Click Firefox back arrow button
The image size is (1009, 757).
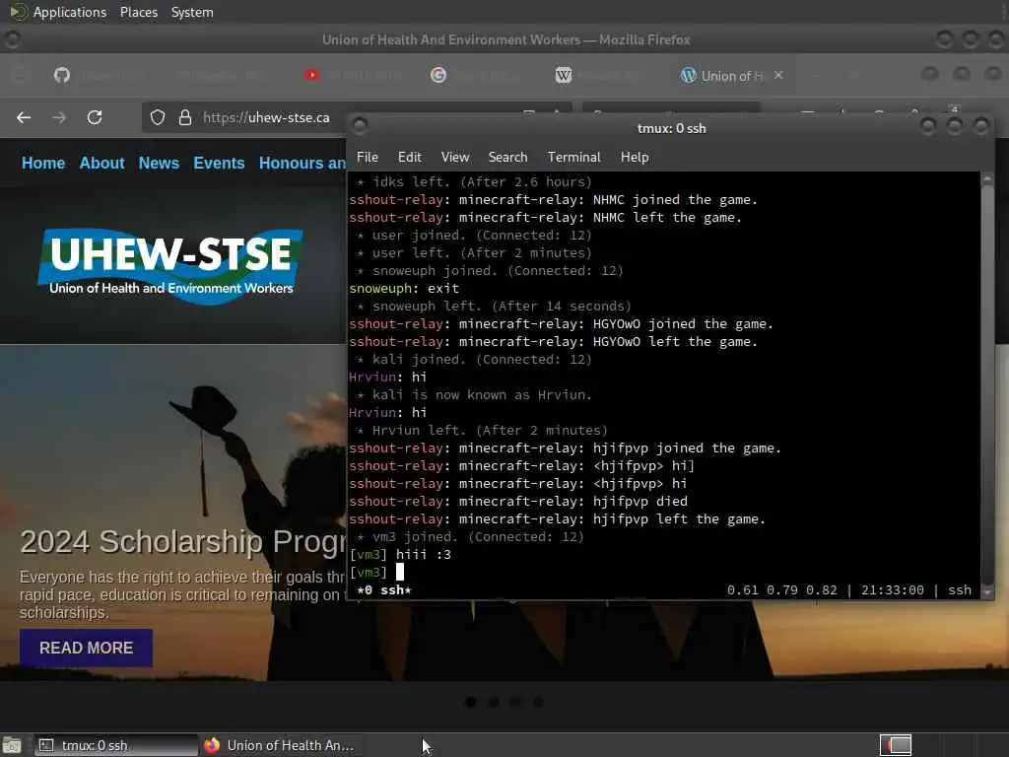coord(24,118)
